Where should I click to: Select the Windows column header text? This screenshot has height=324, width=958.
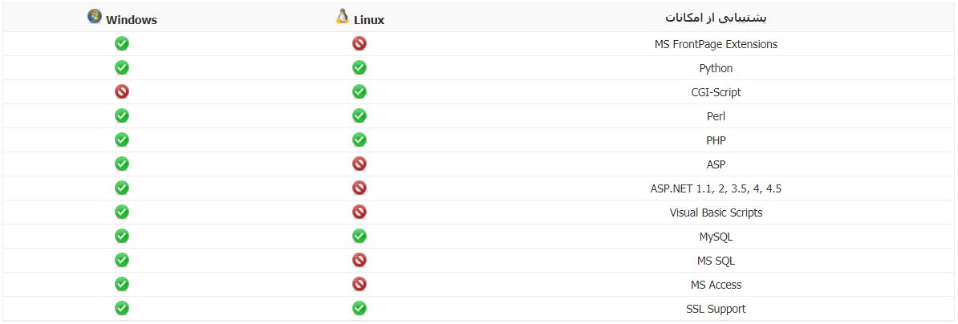click(132, 20)
